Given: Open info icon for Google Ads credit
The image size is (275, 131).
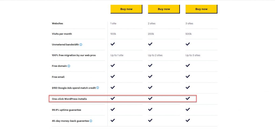Looking at the screenshot, I should tap(98, 88).
